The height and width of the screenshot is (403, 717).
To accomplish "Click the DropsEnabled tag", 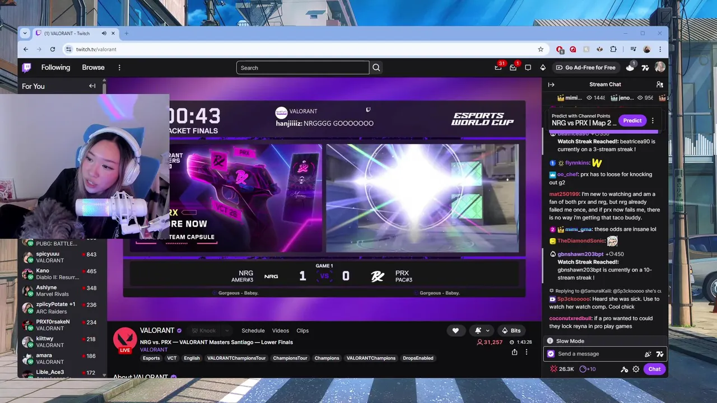I will tap(418, 358).
